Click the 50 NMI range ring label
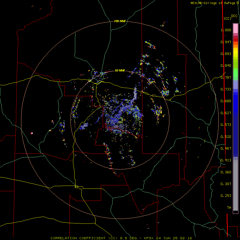 click(x=120, y=70)
